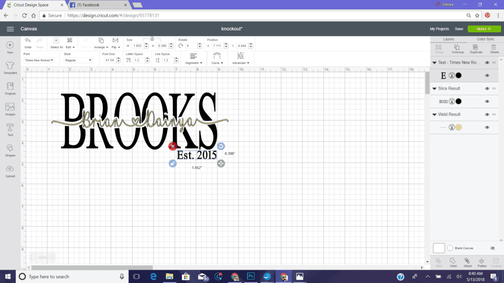This screenshot has height=283, width=504.
Task: Collapse the Text - Times New Roman layer
Action: [x=434, y=63]
